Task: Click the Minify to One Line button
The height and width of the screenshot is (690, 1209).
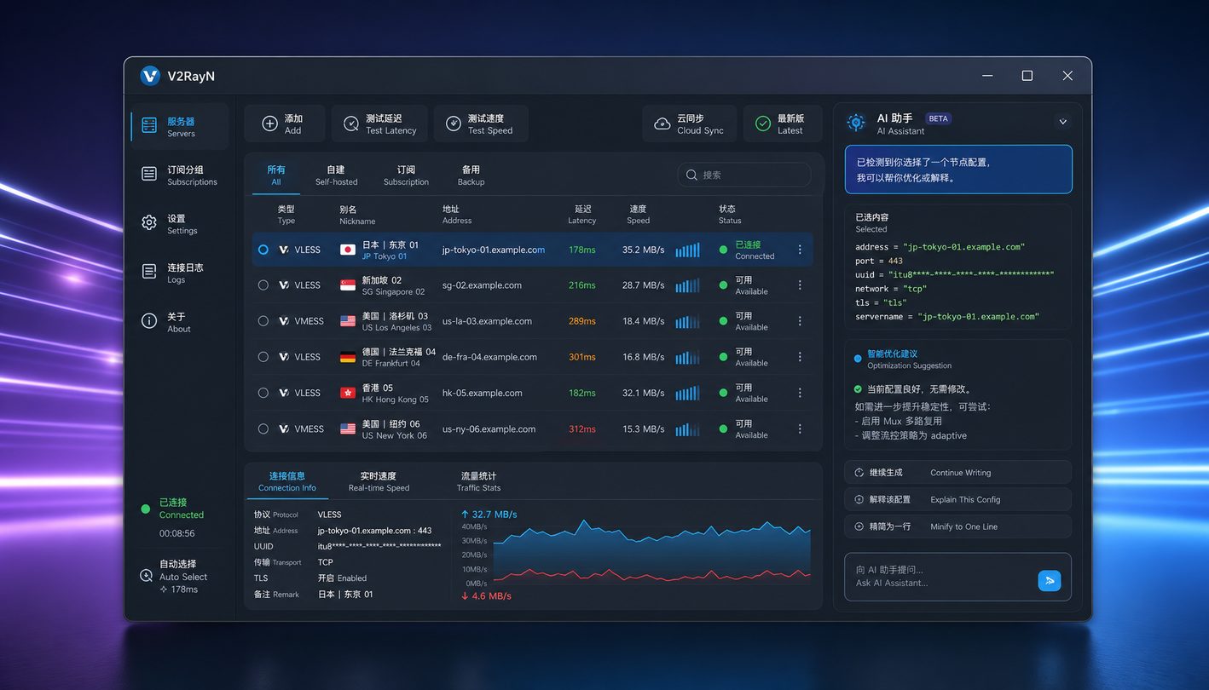Action: 957,526
